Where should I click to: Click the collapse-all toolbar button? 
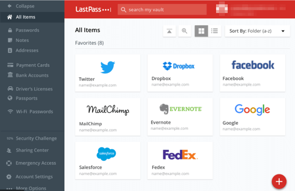[169, 31]
